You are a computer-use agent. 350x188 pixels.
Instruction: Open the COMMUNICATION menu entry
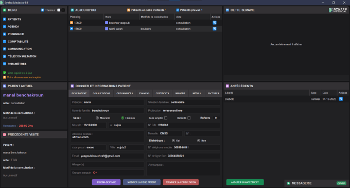(20, 49)
